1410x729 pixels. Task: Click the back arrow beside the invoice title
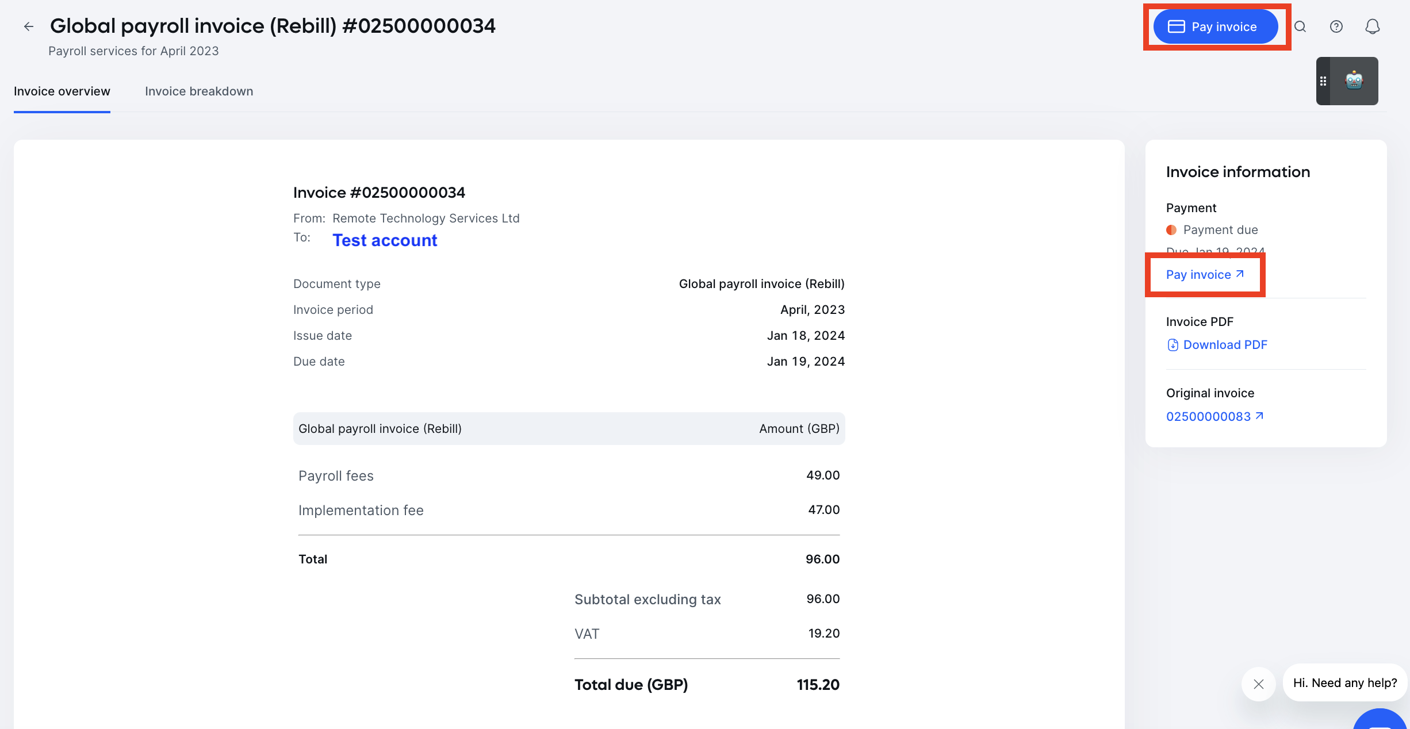29,26
